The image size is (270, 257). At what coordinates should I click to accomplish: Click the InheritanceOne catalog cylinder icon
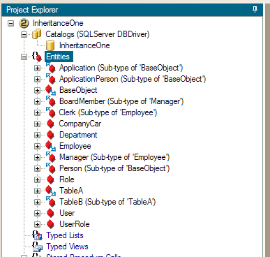[50, 45]
